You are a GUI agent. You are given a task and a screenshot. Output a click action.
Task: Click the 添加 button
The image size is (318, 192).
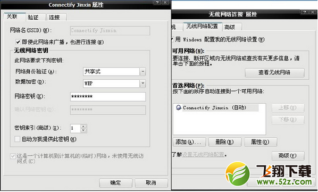coord(189,142)
